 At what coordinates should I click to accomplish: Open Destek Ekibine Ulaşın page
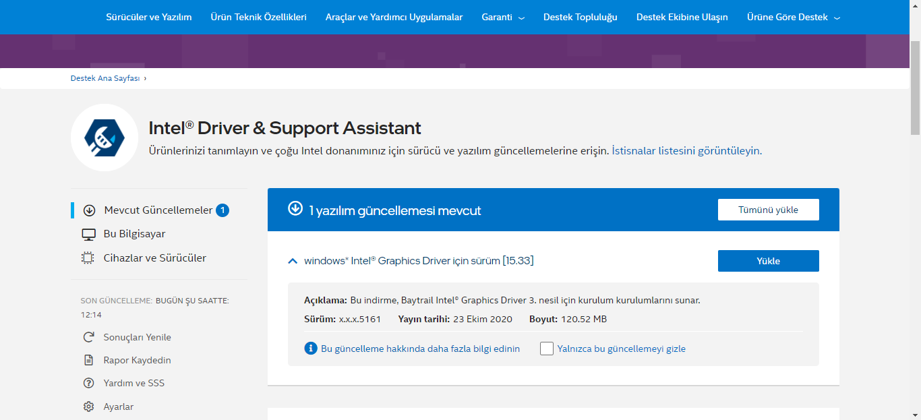tap(682, 17)
